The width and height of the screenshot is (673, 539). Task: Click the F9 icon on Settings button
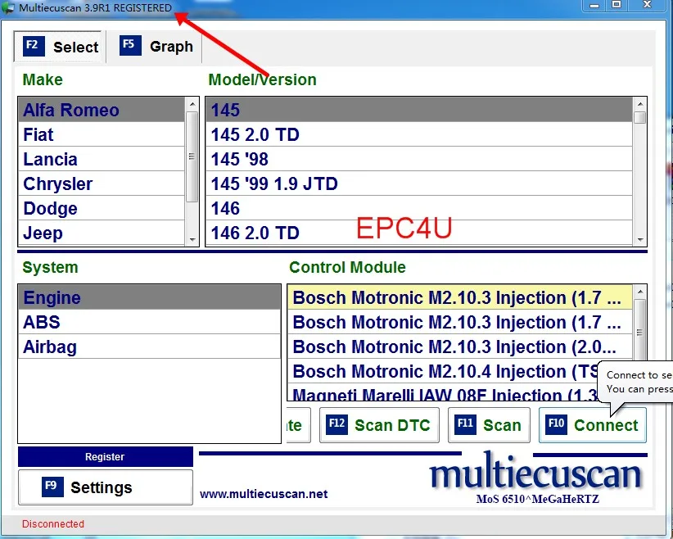click(52, 487)
